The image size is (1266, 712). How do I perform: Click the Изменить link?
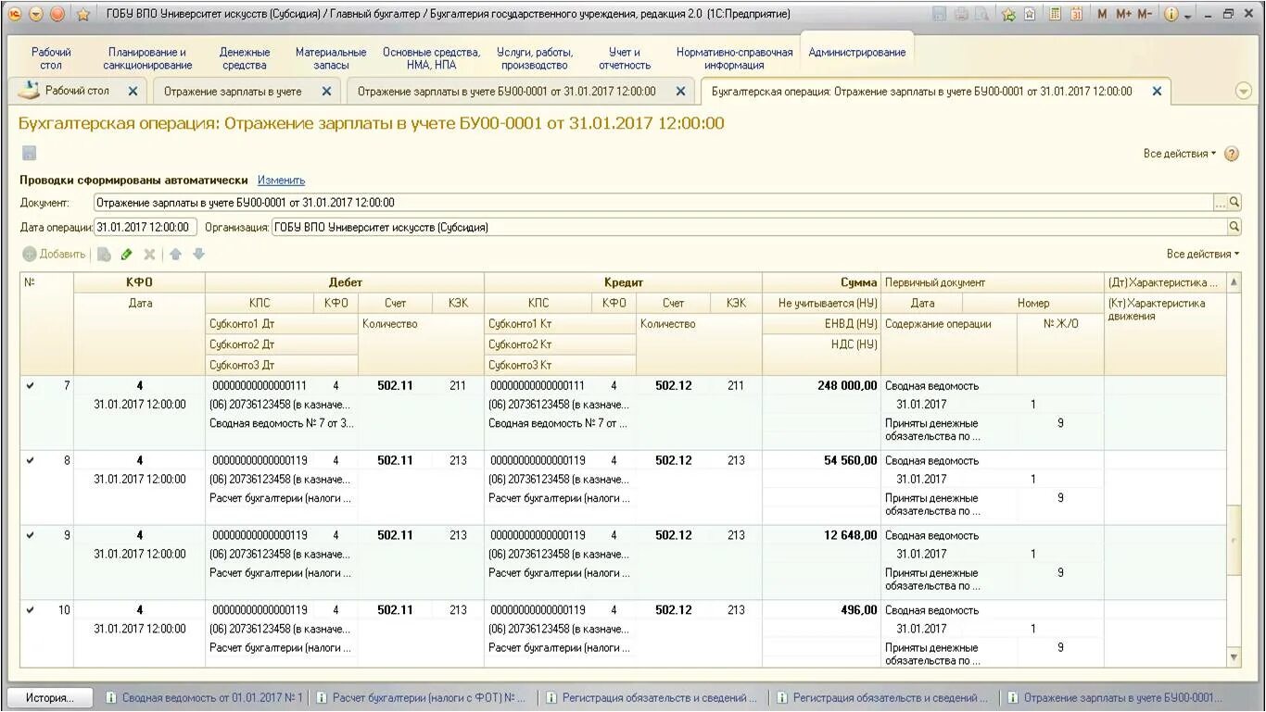[x=281, y=181]
